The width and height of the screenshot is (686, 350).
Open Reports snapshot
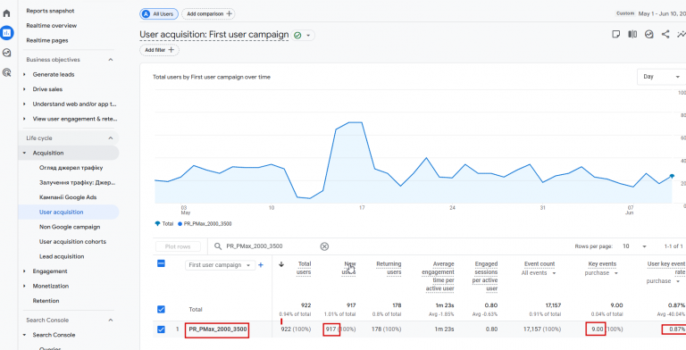(x=50, y=11)
